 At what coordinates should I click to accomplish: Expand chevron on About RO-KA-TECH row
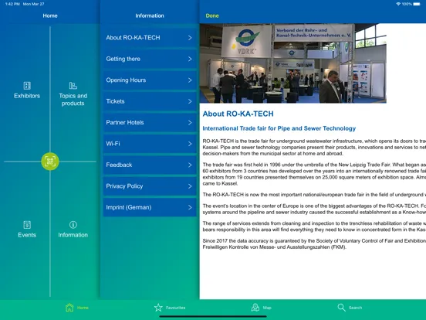tap(190, 38)
